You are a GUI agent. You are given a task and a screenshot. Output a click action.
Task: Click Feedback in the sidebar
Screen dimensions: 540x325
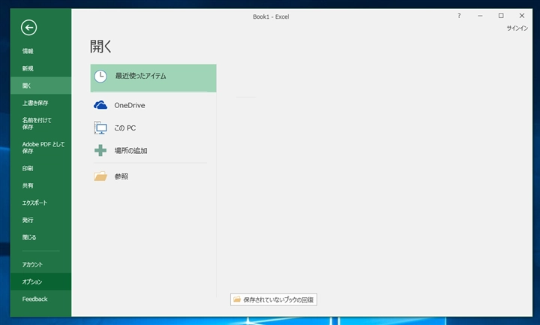(34, 299)
